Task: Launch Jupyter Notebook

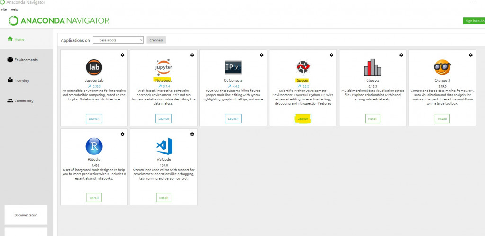Action: [x=163, y=118]
